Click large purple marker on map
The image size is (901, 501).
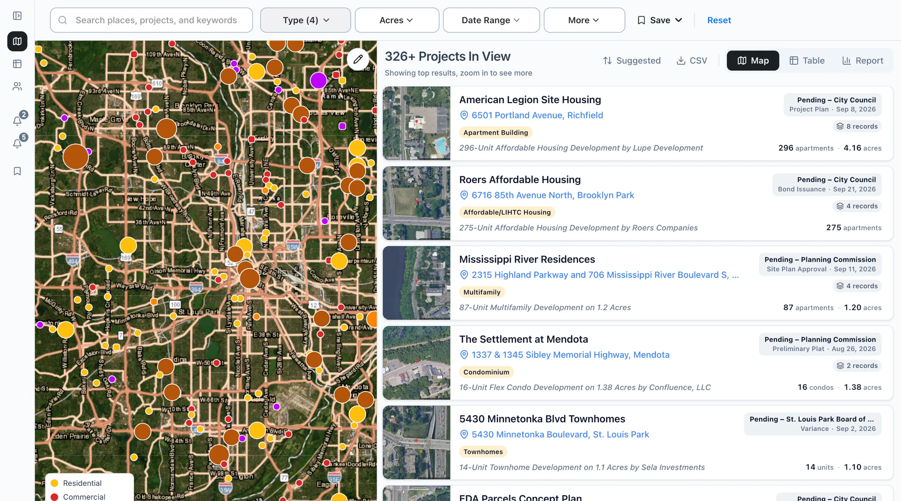click(x=318, y=80)
